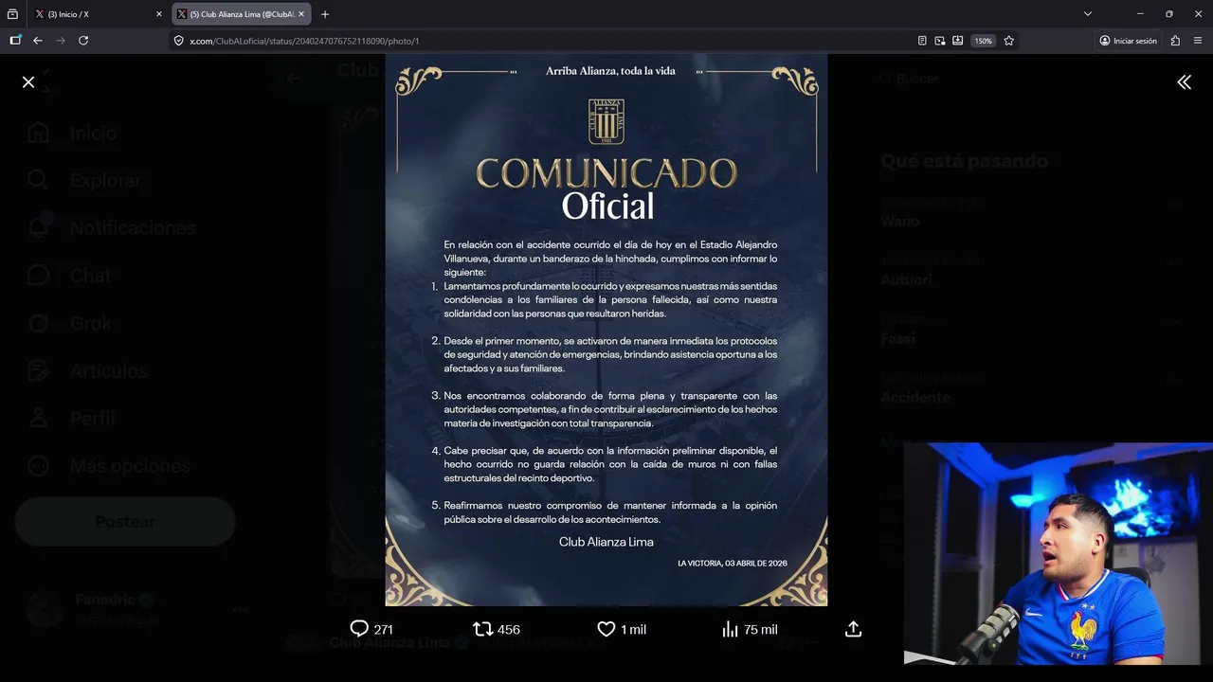Click the Postear button

point(124,522)
